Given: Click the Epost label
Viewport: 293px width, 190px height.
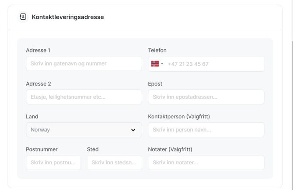Looking at the screenshot, I should [x=155, y=84].
